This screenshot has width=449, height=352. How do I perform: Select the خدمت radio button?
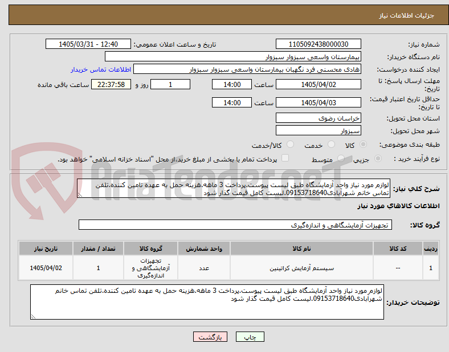331,144
